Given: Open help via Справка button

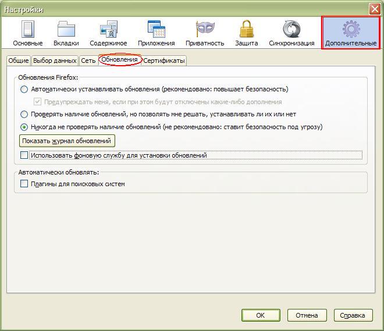Looking at the screenshot, I should tap(353, 315).
